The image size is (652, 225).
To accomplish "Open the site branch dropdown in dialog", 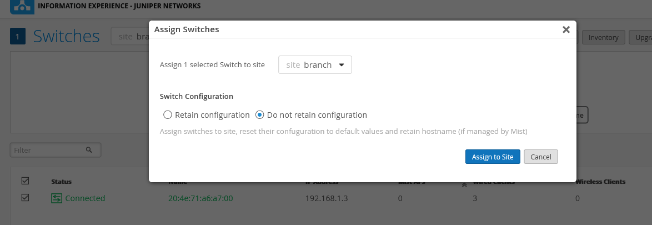I will (x=315, y=65).
